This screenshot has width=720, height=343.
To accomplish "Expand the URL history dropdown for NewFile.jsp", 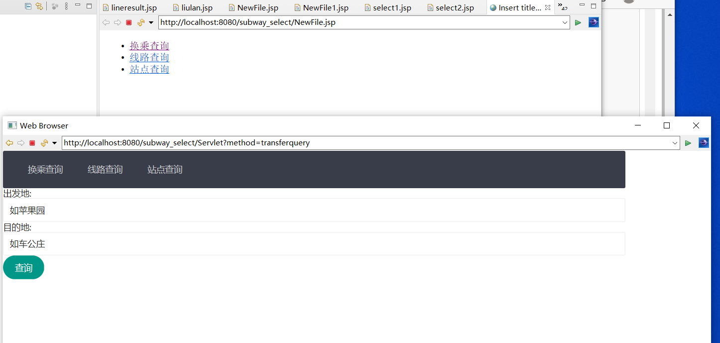I will coord(565,22).
